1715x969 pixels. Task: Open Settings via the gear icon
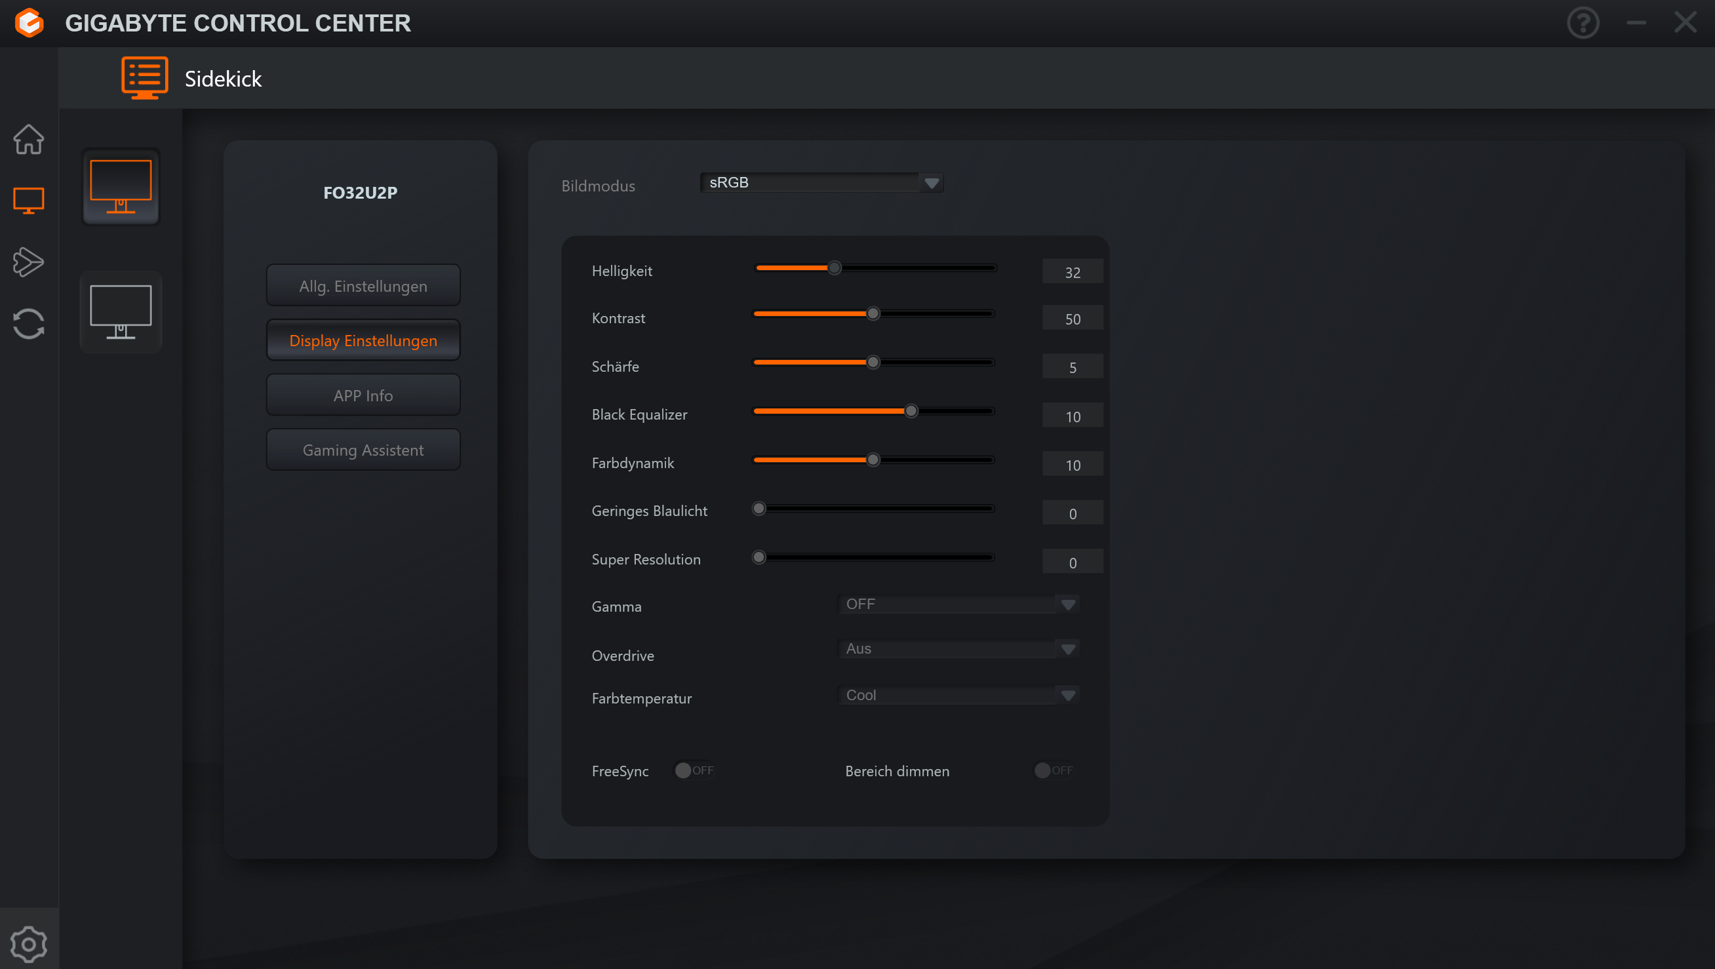(29, 943)
